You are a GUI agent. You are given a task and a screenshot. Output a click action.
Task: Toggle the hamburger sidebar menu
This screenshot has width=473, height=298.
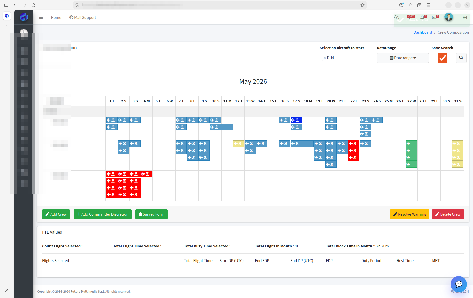point(41,18)
